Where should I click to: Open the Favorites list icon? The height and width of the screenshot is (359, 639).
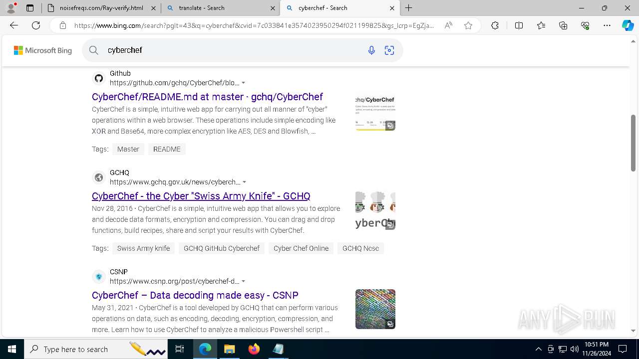click(x=541, y=25)
